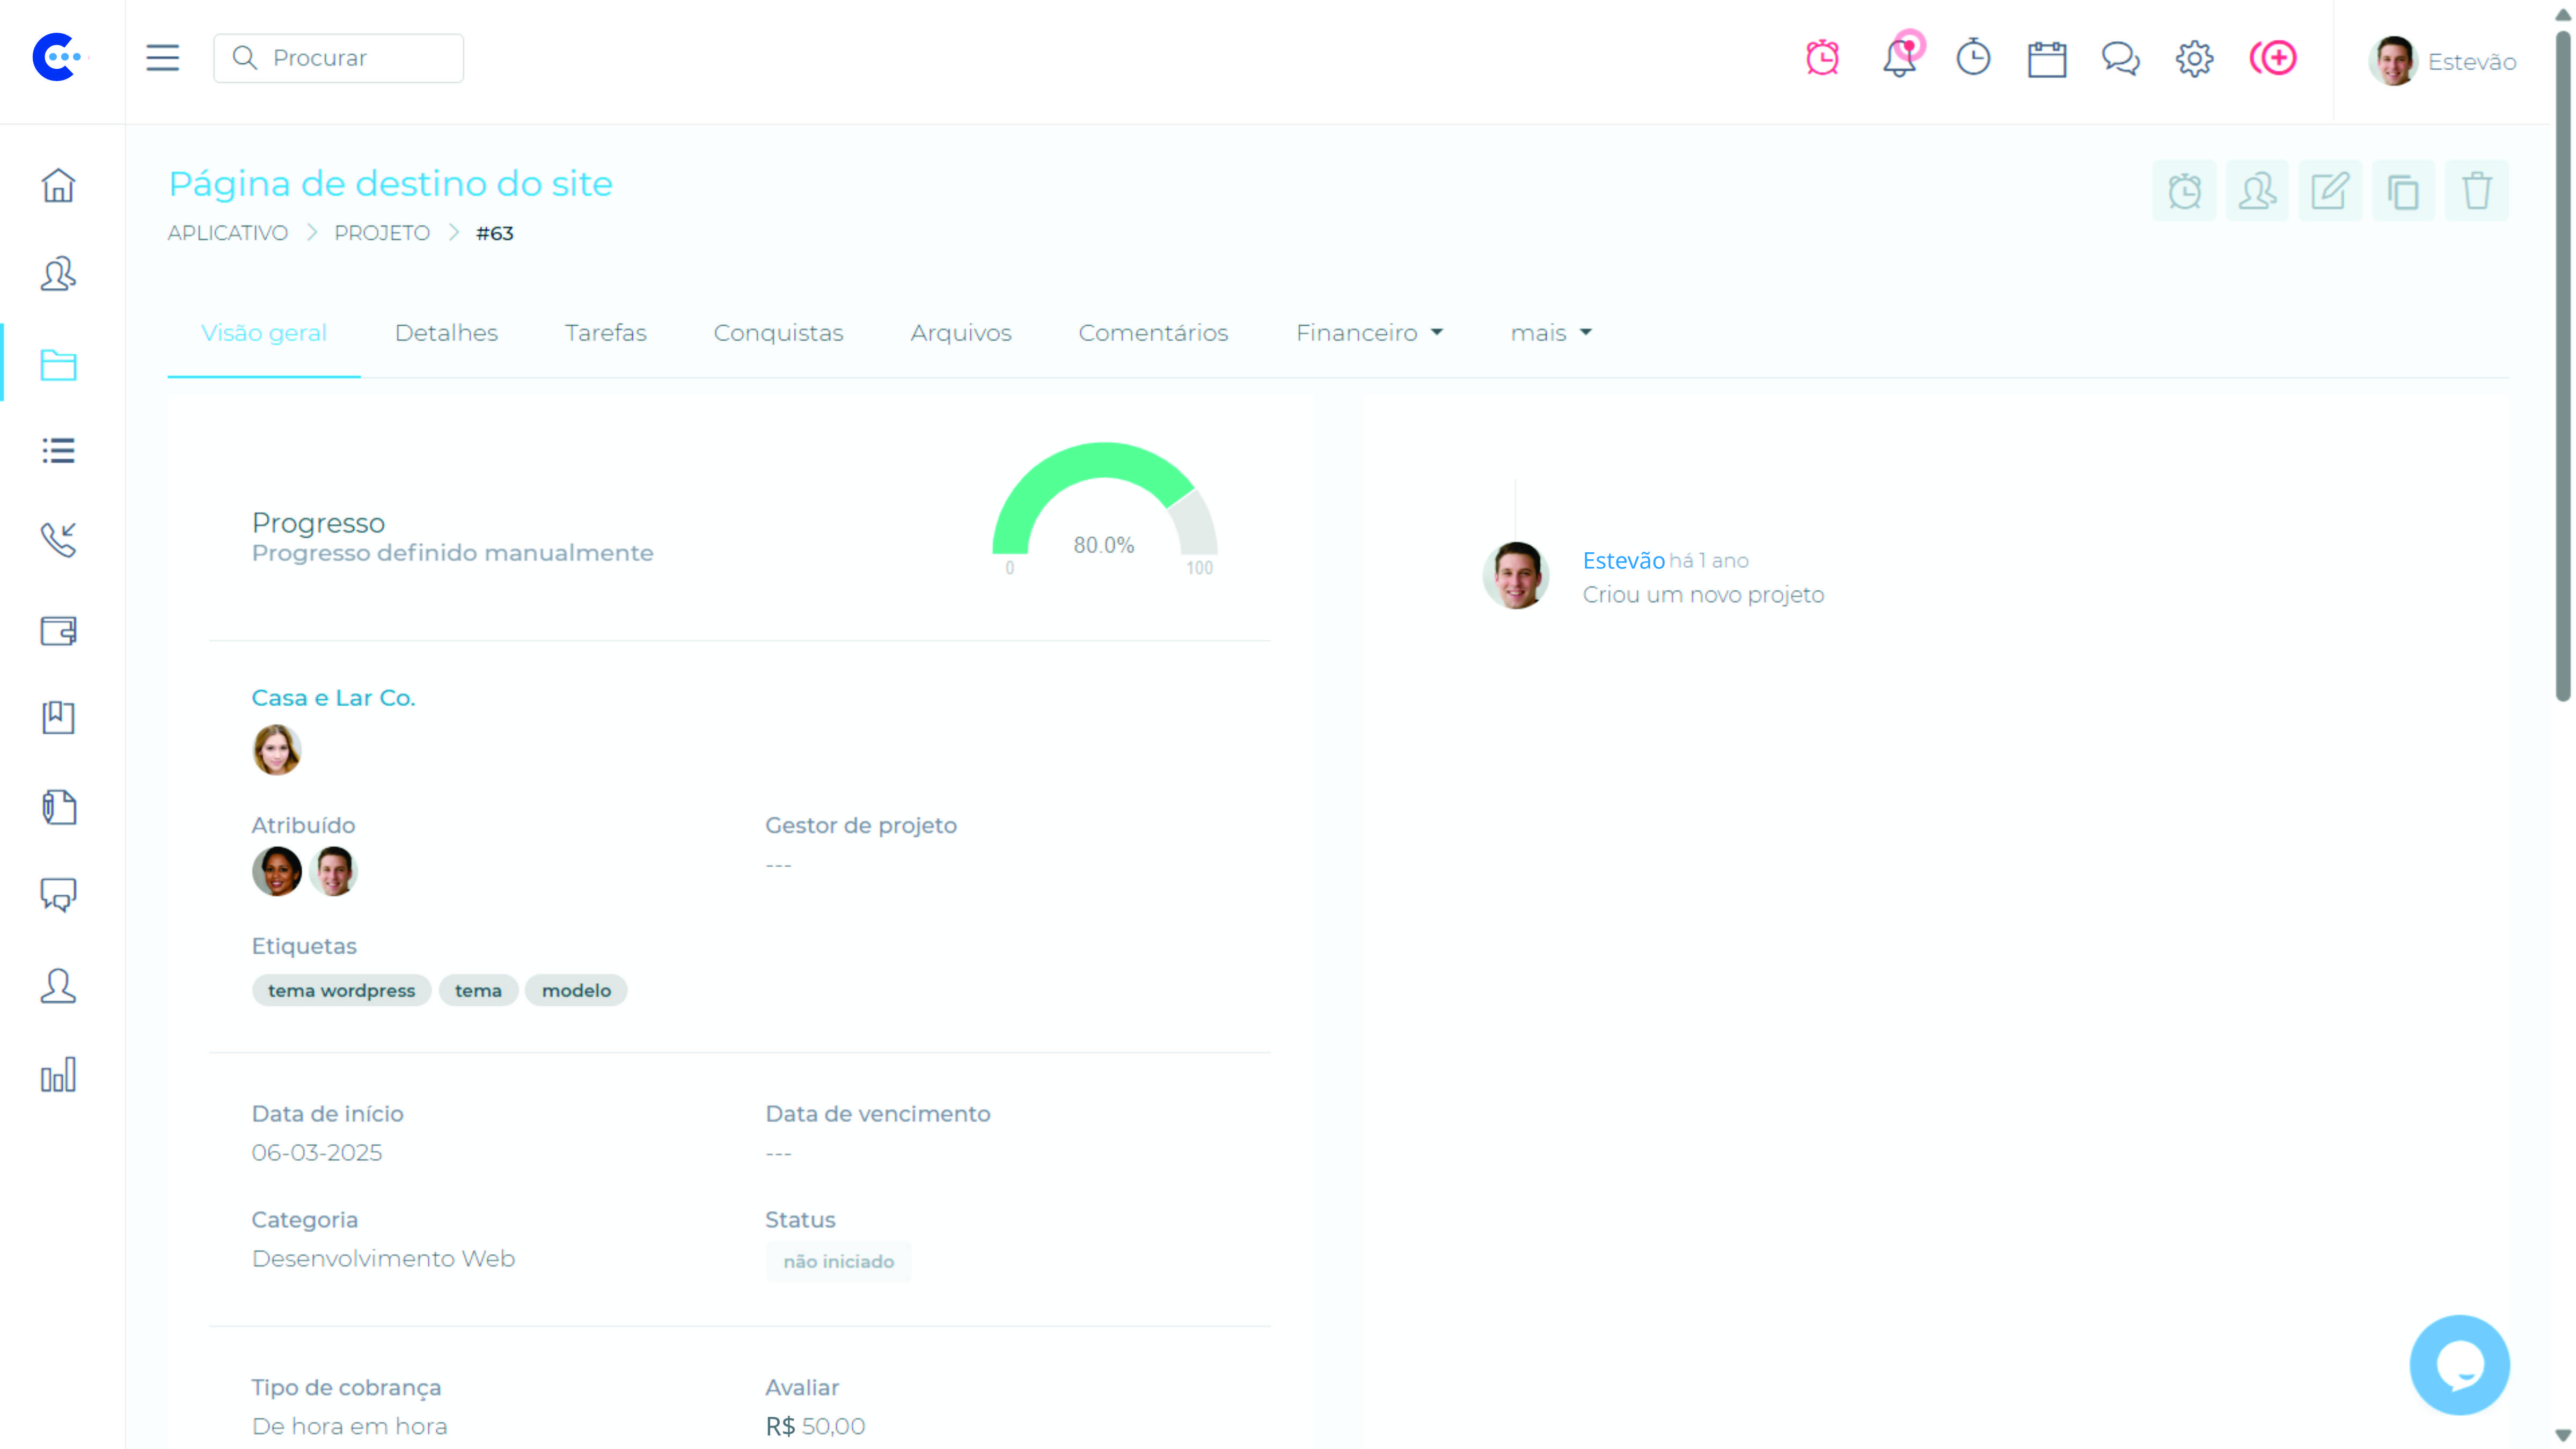Click the stopwatch timer icon in header
2576x1449 pixels.
tap(1973, 59)
